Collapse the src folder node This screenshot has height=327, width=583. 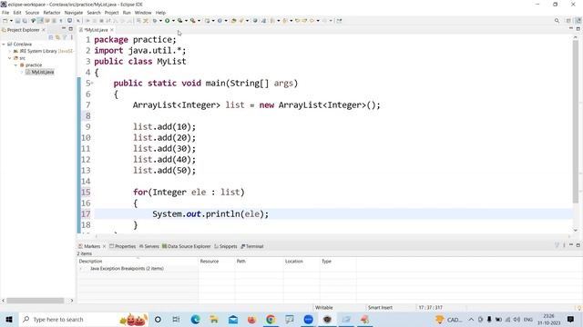[10, 58]
